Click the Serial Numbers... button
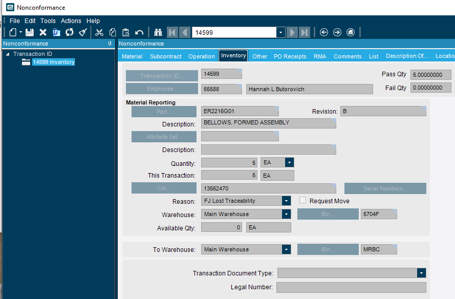The height and width of the screenshot is (299, 455). tap(385, 188)
